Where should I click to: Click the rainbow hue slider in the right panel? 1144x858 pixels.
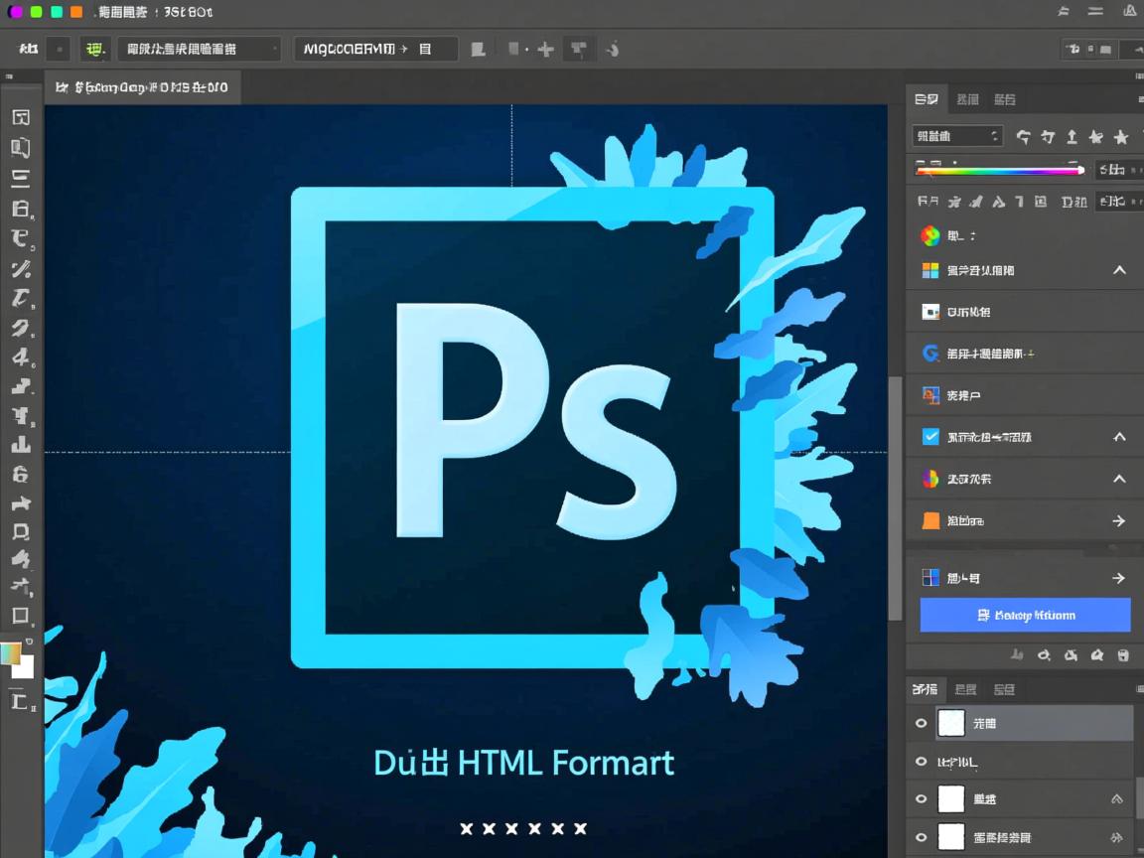coord(999,170)
